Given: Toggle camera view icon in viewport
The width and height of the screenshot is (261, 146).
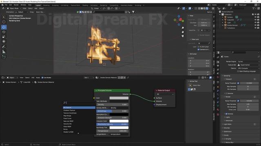Looking at the screenshot, I should (x=183, y=36).
